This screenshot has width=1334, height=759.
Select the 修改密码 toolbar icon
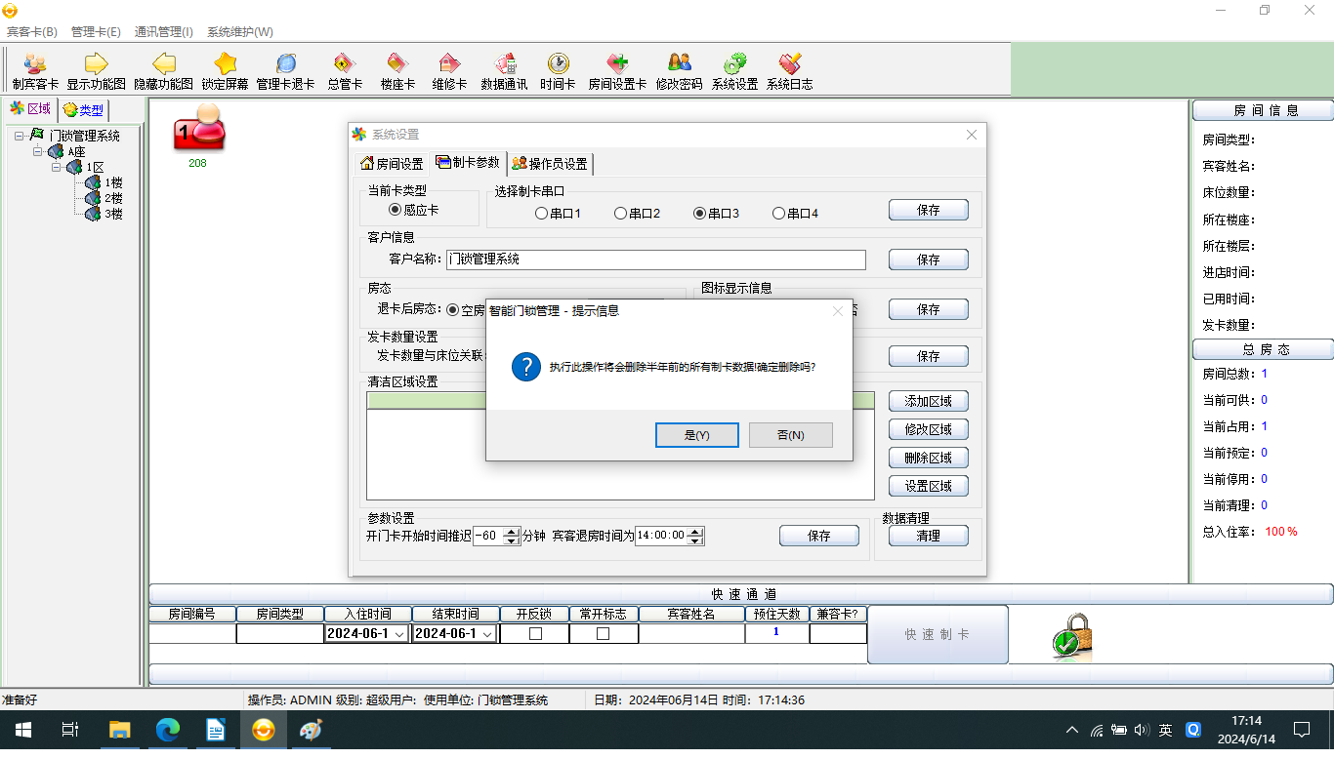[679, 64]
